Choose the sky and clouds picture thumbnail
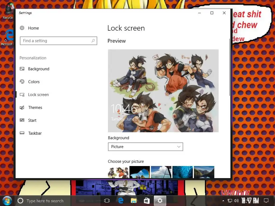Screen dimensions: 275x206 point(161,172)
